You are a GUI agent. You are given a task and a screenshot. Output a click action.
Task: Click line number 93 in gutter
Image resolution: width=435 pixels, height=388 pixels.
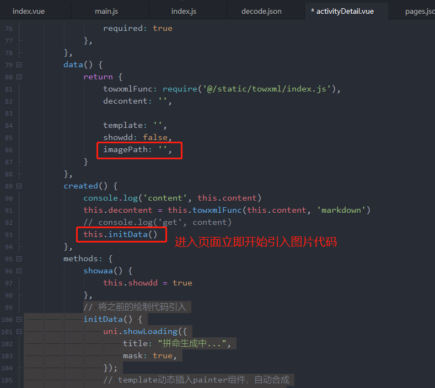tap(9, 235)
